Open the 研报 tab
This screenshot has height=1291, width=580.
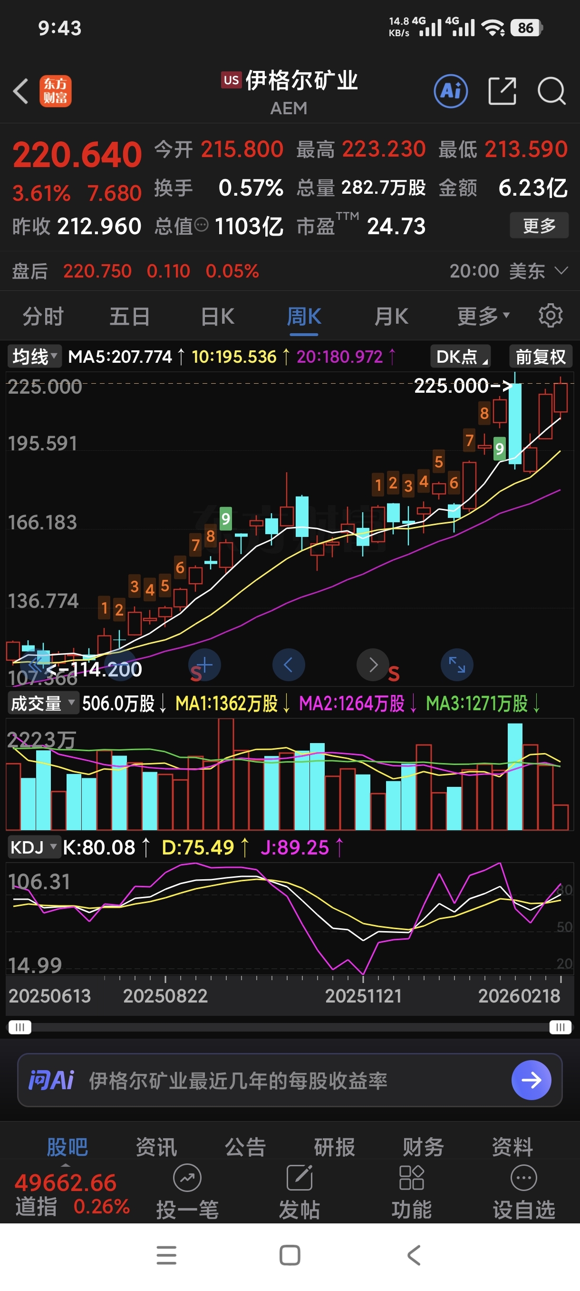tap(334, 1147)
